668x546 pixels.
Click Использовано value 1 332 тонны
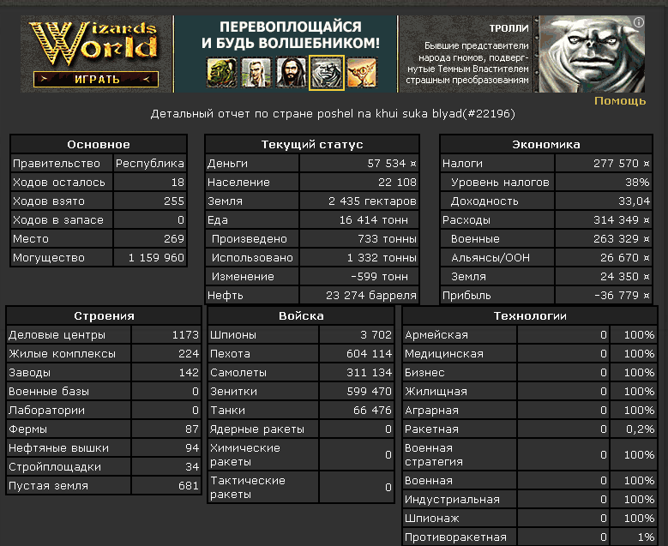pos(382,258)
